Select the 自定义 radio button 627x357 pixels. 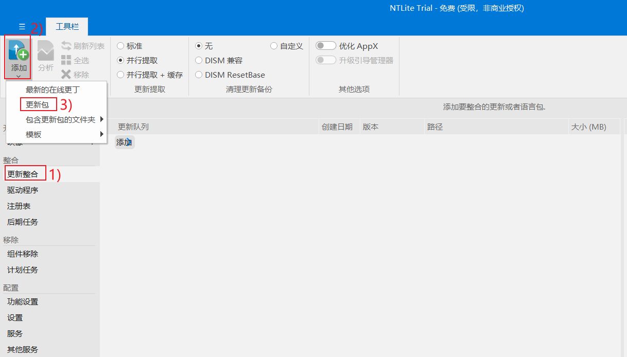[274, 46]
